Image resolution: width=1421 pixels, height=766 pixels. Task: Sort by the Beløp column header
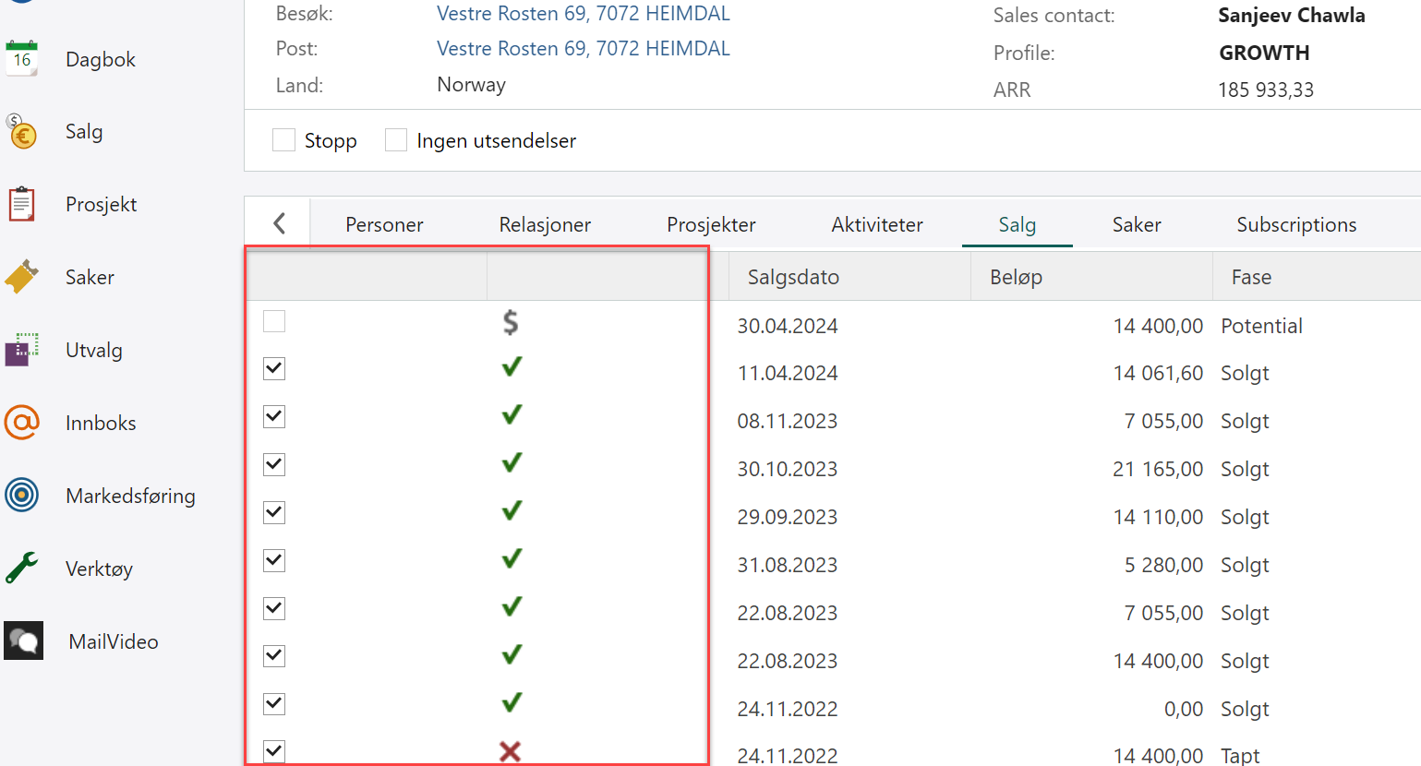(1016, 278)
